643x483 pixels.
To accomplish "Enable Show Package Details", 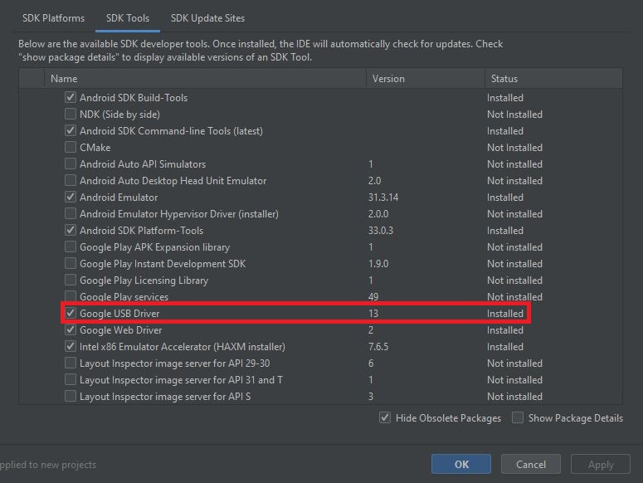I will coord(518,417).
